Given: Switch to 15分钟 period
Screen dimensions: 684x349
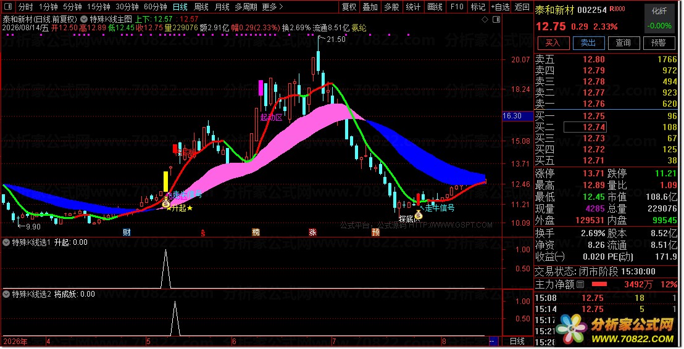Looking at the screenshot, I should coord(99,7).
